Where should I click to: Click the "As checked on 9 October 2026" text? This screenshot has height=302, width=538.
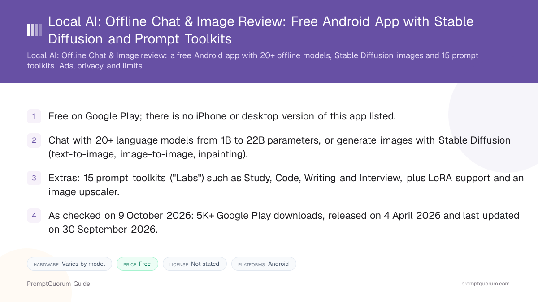(x=284, y=222)
